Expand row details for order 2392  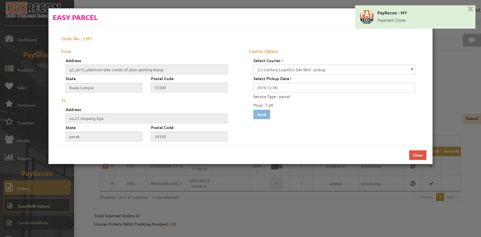point(112,183)
